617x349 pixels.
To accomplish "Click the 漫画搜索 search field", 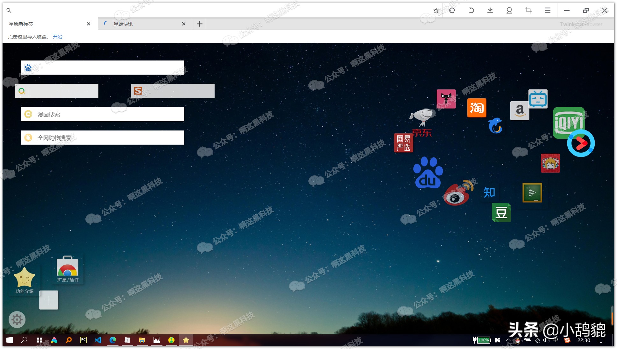I will point(108,114).
